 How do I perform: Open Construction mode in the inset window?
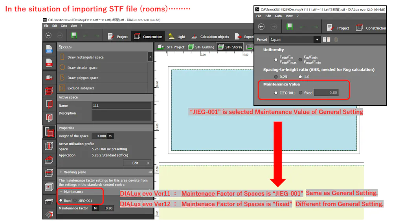371,28
